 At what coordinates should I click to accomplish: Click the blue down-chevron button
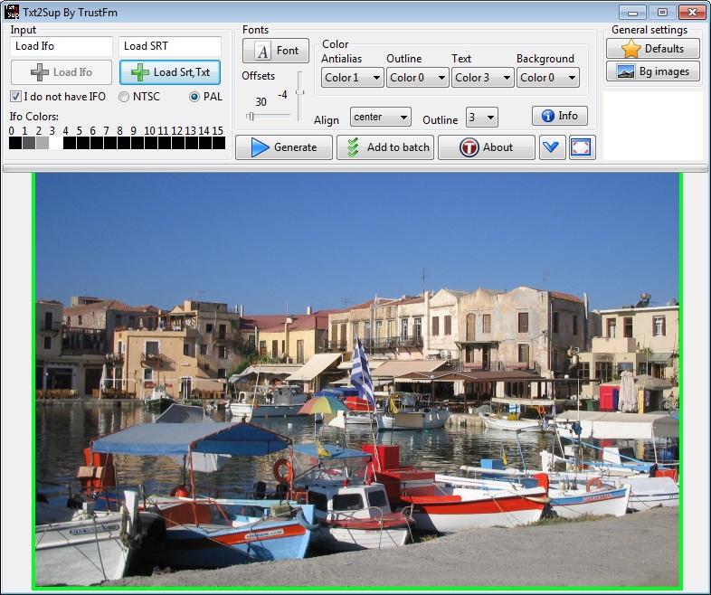[552, 147]
